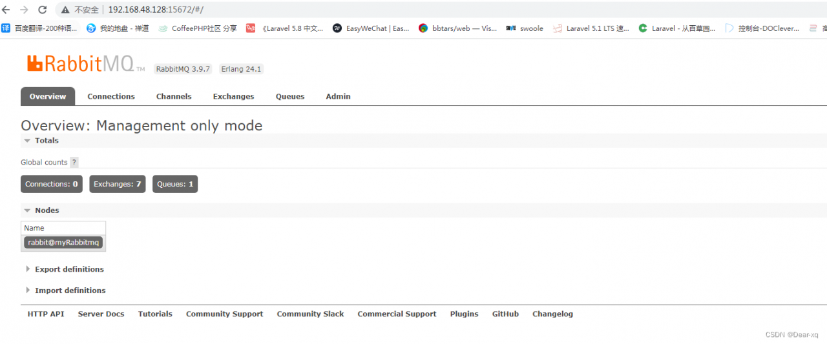Screen dimensions: 827x344
Task: Open the 百度翻译 bookmark
Action: coord(39,28)
